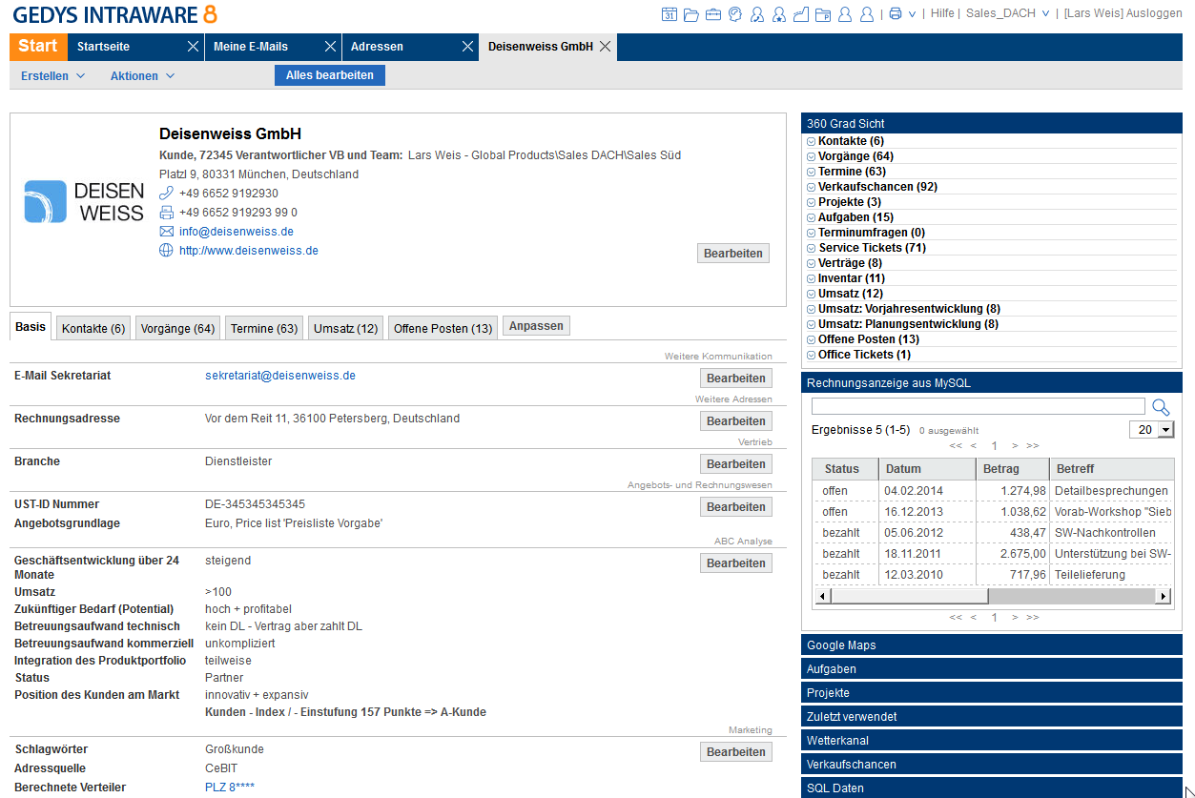1195x798 pixels.
Task: Click the open folder icon in the top toolbar
Action: click(x=691, y=14)
